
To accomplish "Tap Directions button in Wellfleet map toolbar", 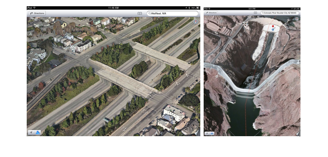I will [x=37, y=13].
